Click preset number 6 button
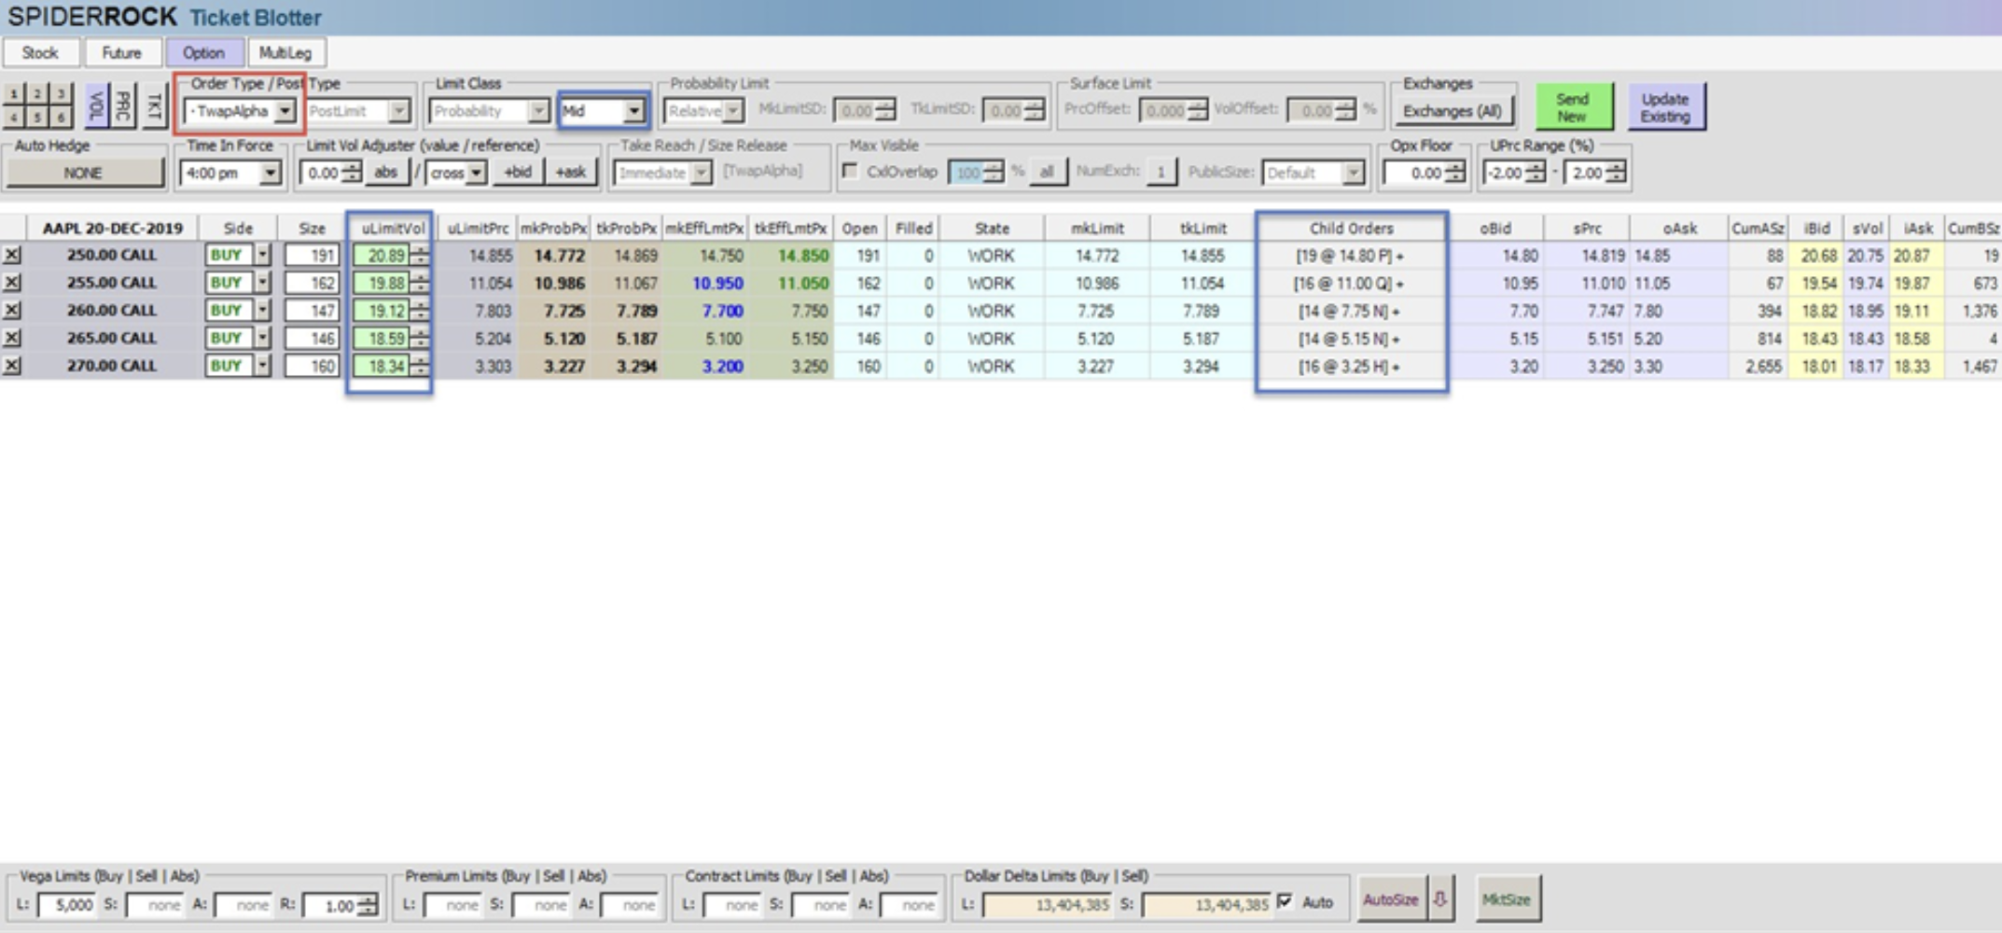The width and height of the screenshot is (2002, 933). click(61, 118)
